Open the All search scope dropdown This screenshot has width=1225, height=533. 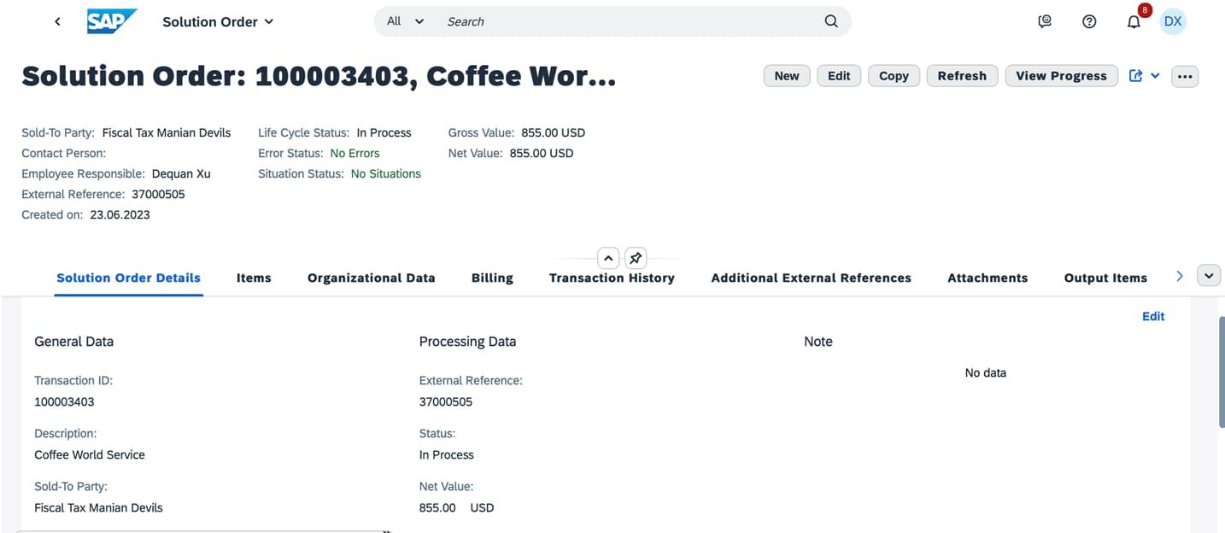point(405,21)
